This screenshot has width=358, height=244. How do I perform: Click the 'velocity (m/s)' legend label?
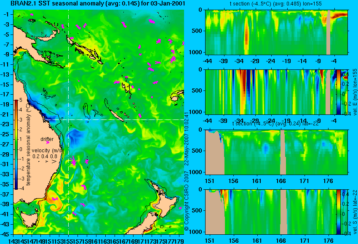click(47, 151)
